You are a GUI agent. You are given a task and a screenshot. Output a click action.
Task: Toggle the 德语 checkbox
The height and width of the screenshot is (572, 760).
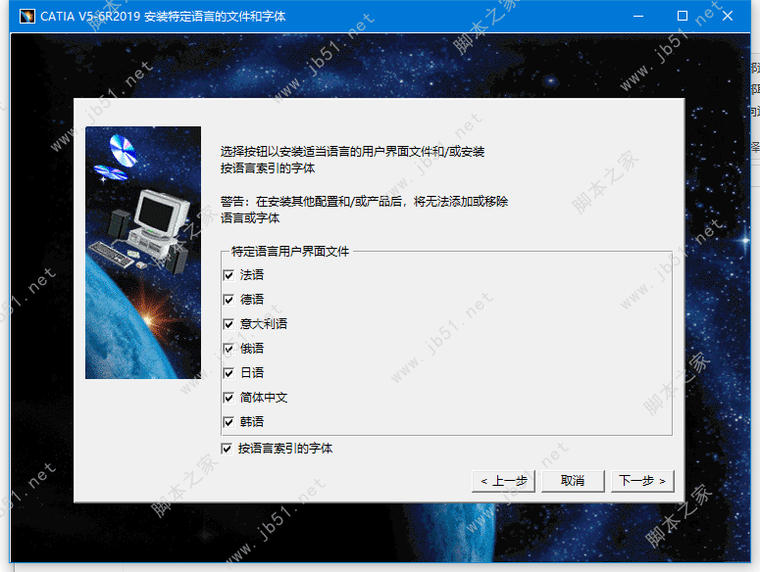tap(228, 300)
